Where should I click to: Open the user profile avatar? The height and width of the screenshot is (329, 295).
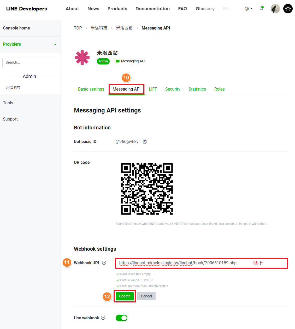275,9
